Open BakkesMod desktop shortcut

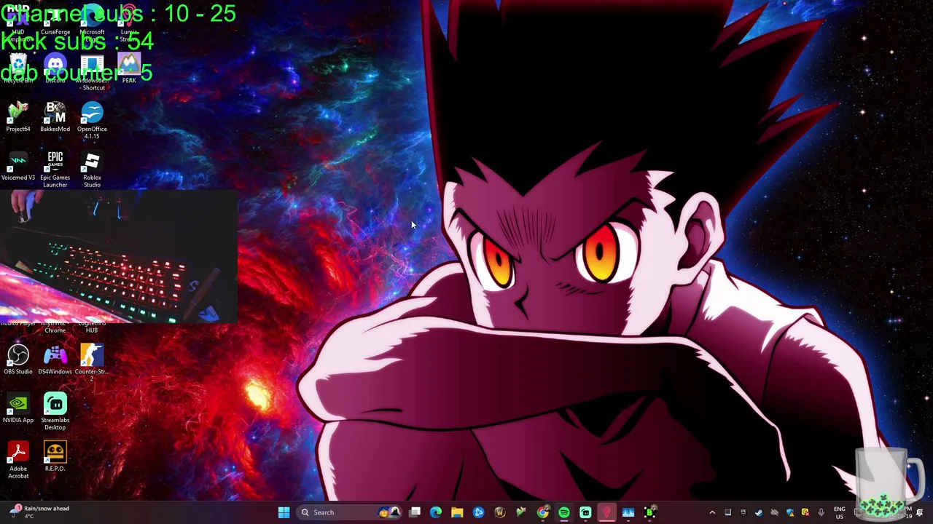55,117
